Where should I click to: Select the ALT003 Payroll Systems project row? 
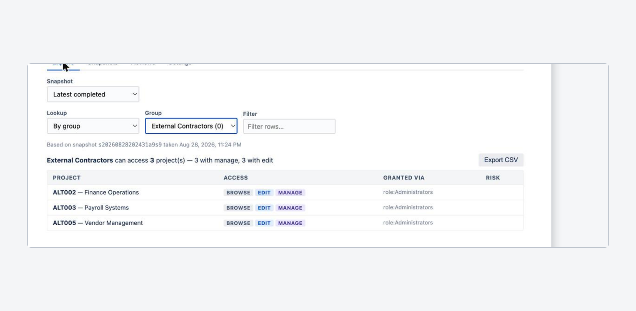click(285, 208)
